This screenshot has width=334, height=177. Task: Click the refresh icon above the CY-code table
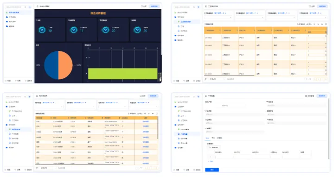pyautogui.click(x=314, y=24)
